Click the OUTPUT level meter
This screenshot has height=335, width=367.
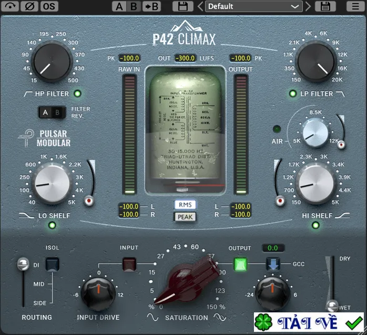coord(241,135)
